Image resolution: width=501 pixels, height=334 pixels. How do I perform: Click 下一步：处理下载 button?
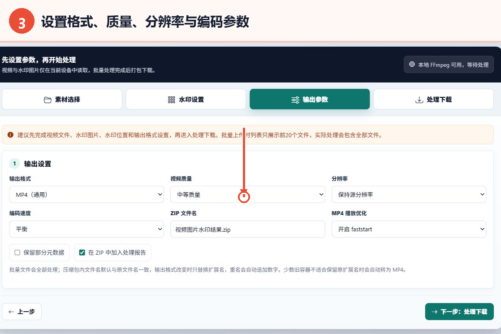(459, 312)
